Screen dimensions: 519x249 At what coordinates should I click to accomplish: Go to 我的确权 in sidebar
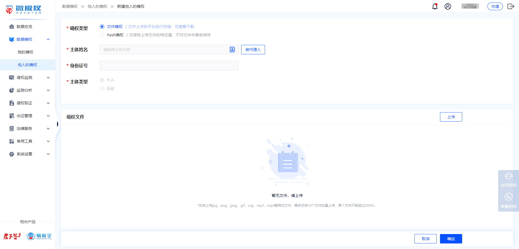(x=26, y=52)
